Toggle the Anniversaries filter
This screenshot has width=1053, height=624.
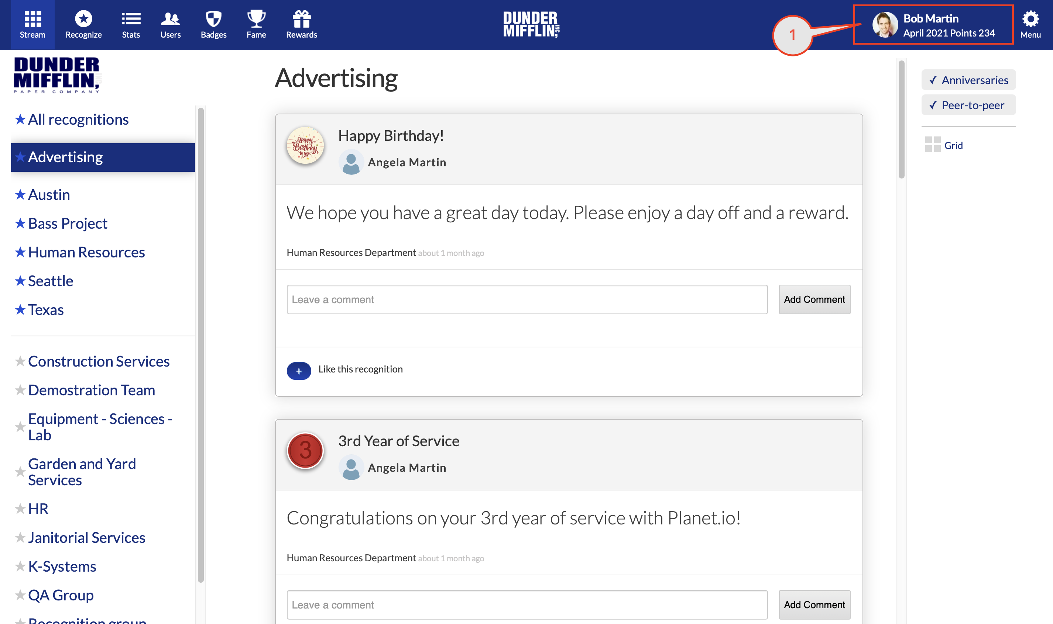click(x=968, y=80)
